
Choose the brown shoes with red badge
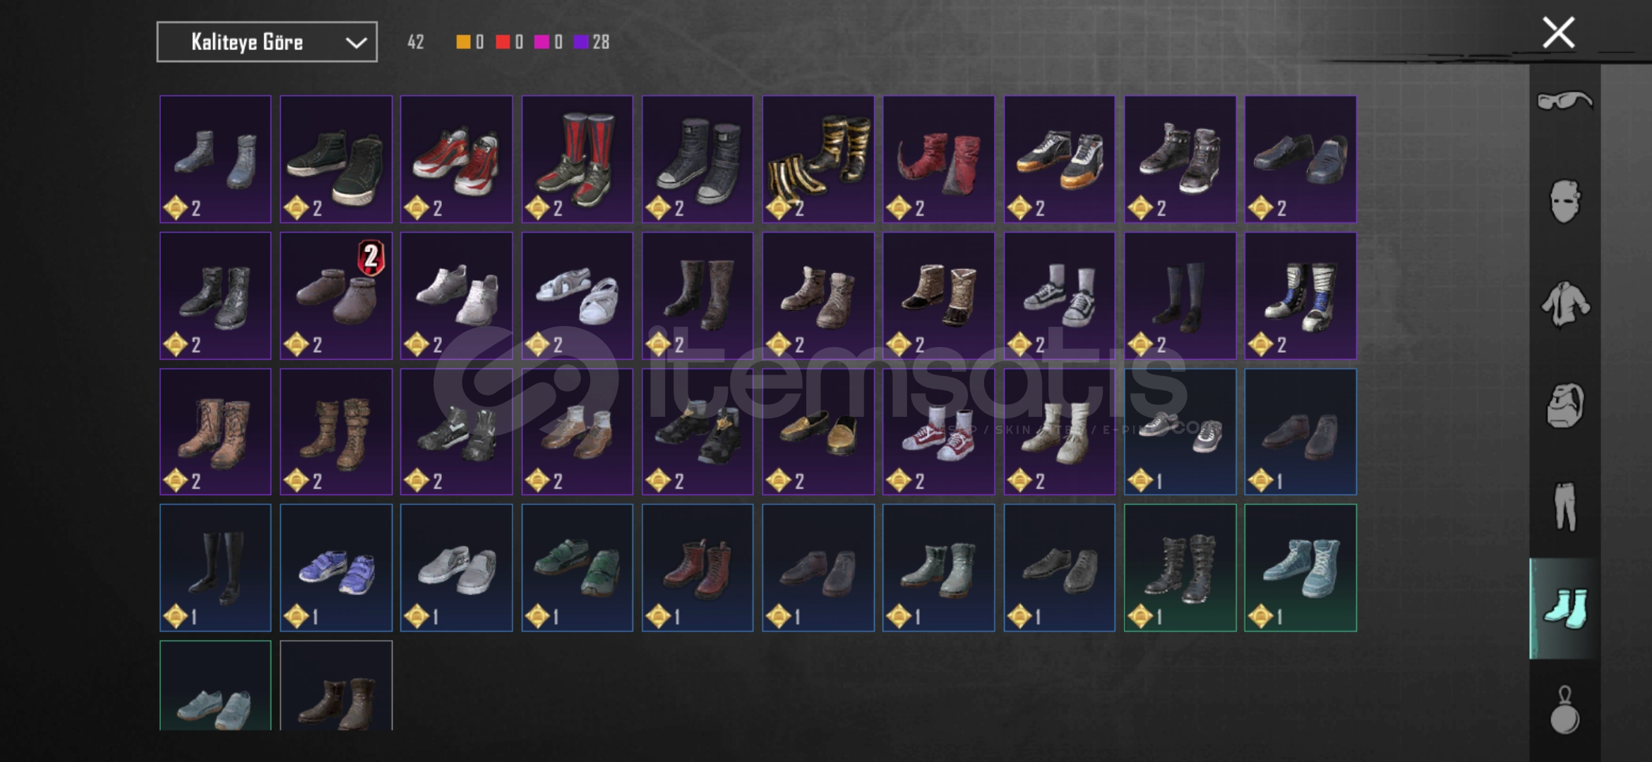336,296
